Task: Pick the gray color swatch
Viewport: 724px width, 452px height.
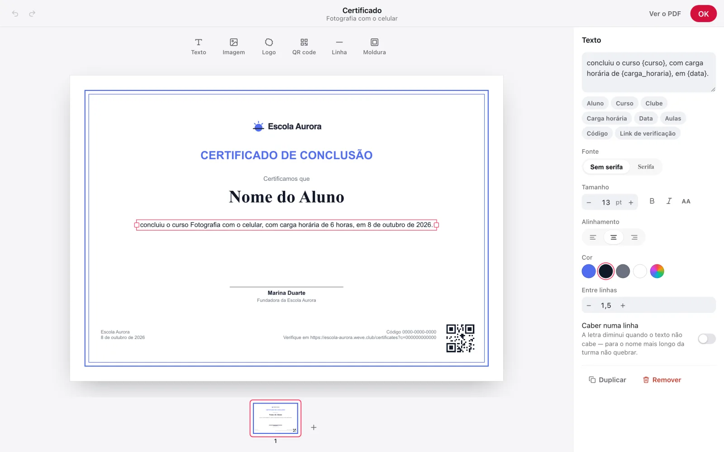Action: pos(623,271)
